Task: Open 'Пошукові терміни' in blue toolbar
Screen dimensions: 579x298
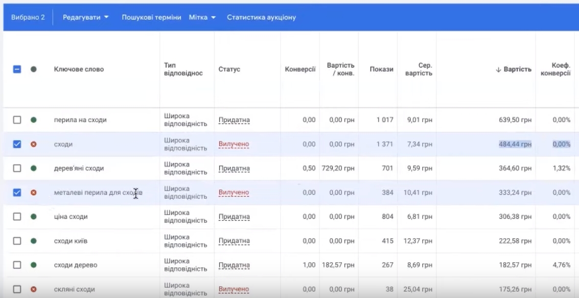Action: point(151,17)
